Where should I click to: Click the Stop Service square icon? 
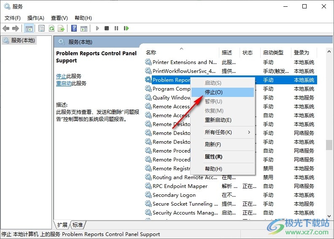(x=107, y=28)
